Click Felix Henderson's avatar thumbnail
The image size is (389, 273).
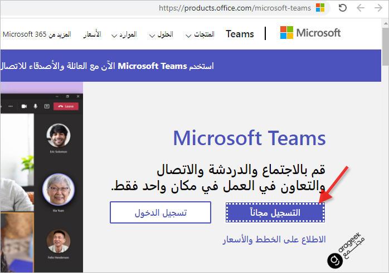click(x=59, y=241)
